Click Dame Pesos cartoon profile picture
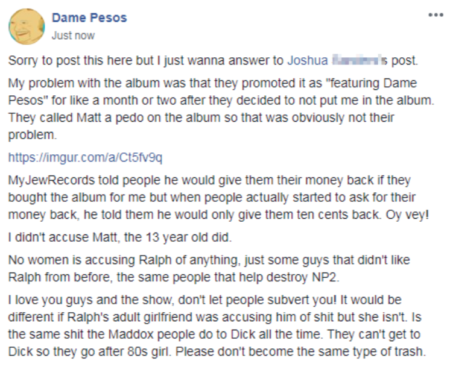The width and height of the screenshot is (450, 367). coord(27,27)
